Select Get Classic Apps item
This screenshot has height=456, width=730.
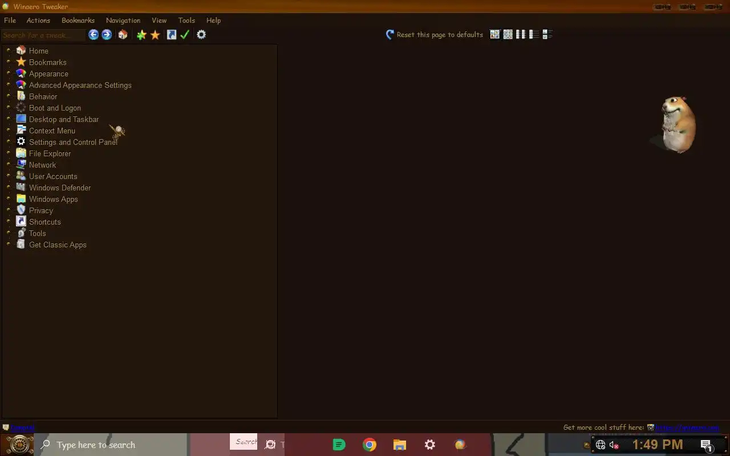click(58, 245)
